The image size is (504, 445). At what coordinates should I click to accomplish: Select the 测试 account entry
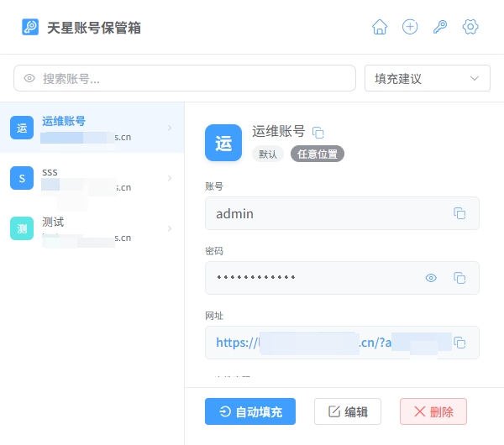92,228
